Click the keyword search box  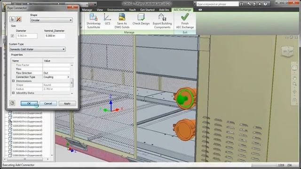point(217,4)
